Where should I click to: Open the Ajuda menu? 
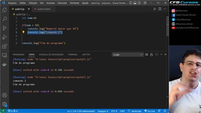(85, 3)
